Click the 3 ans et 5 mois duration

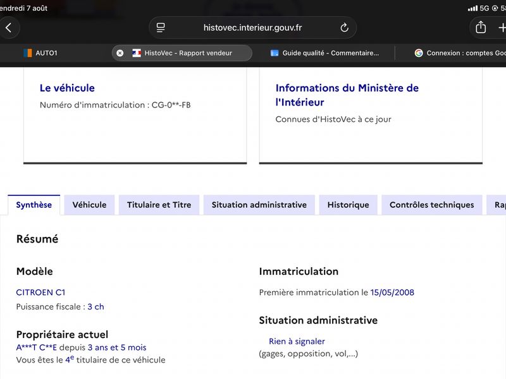click(117, 347)
